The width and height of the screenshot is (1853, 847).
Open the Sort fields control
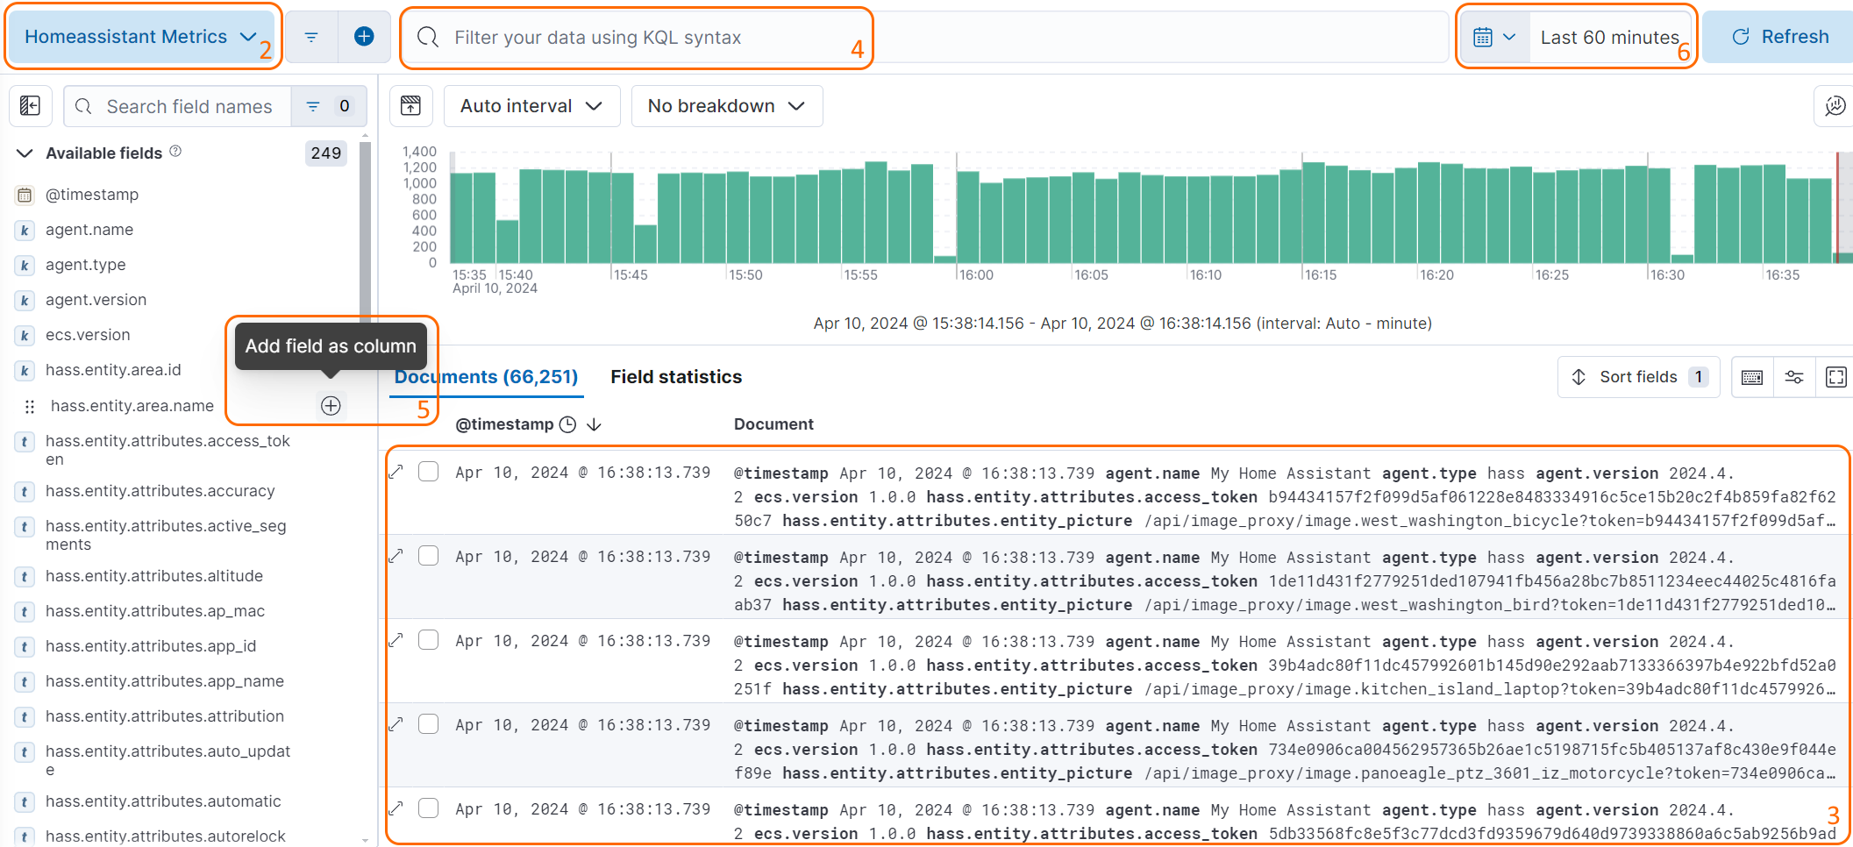(x=1638, y=377)
